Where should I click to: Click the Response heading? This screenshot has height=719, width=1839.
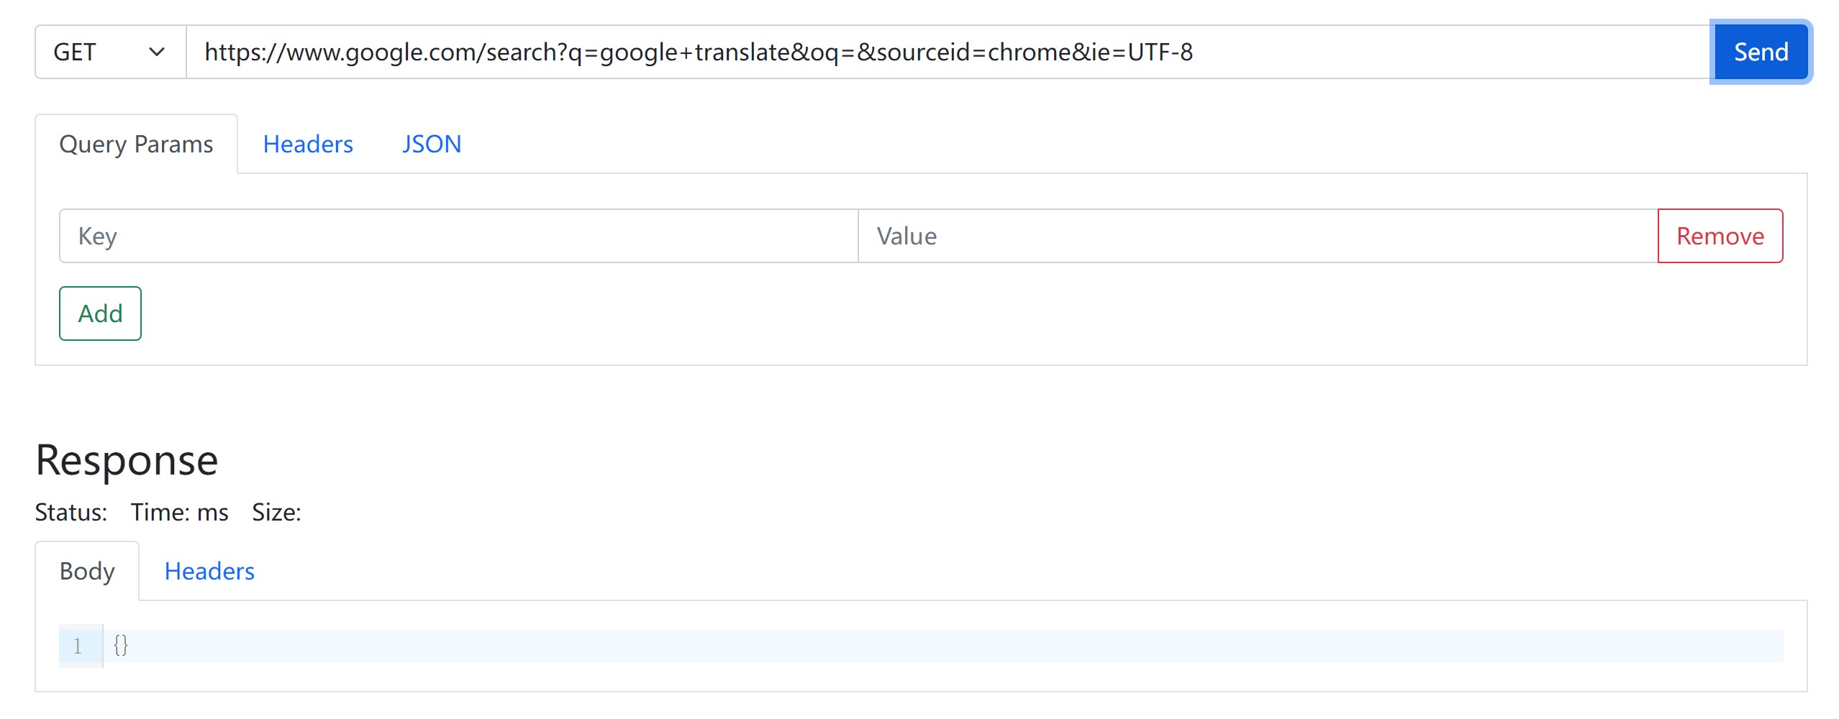point(127,460)
